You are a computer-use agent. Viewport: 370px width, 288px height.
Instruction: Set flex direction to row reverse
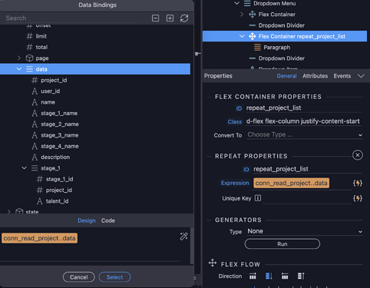pos(285,276)
